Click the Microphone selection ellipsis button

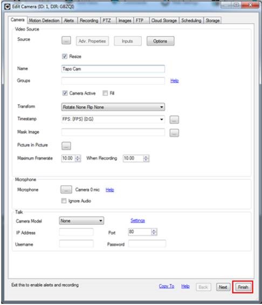coord(66,189)
